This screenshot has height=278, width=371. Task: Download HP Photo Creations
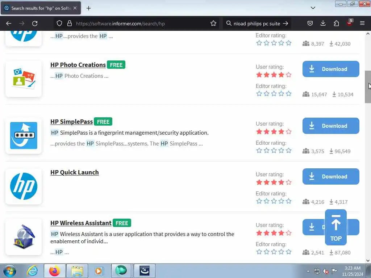point(331,69)
